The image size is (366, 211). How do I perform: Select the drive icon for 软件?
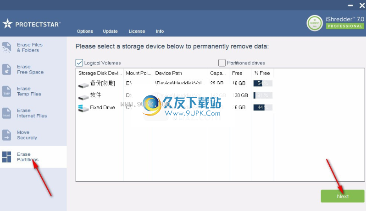[83, 97]
